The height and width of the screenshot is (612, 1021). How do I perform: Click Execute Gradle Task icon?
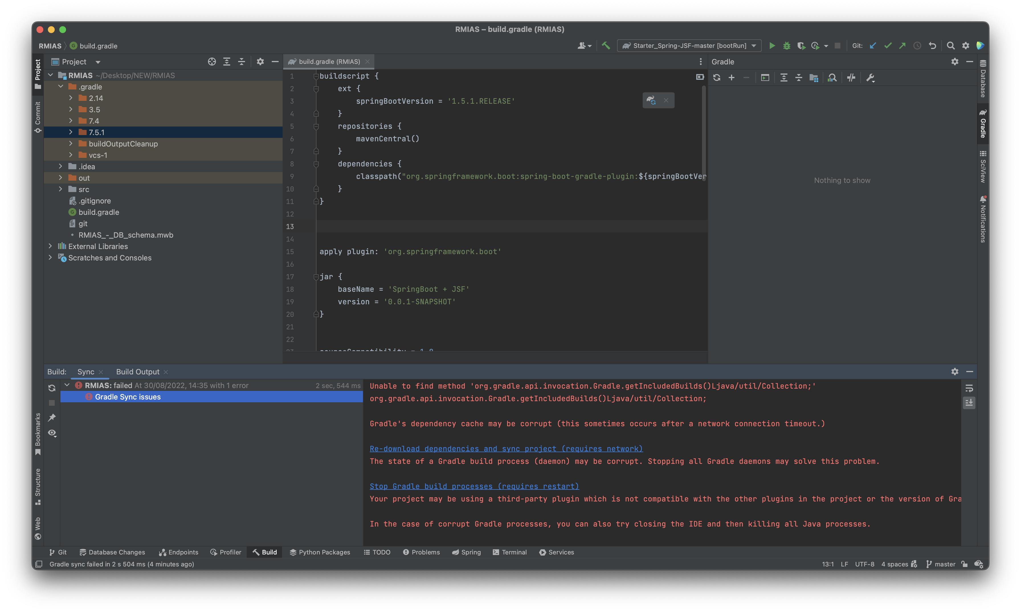(x=765, y=77)
